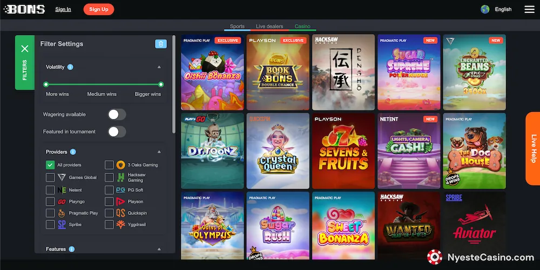Open the English language selector
This screenshot has width=540, height=270.
click(503, 9)
